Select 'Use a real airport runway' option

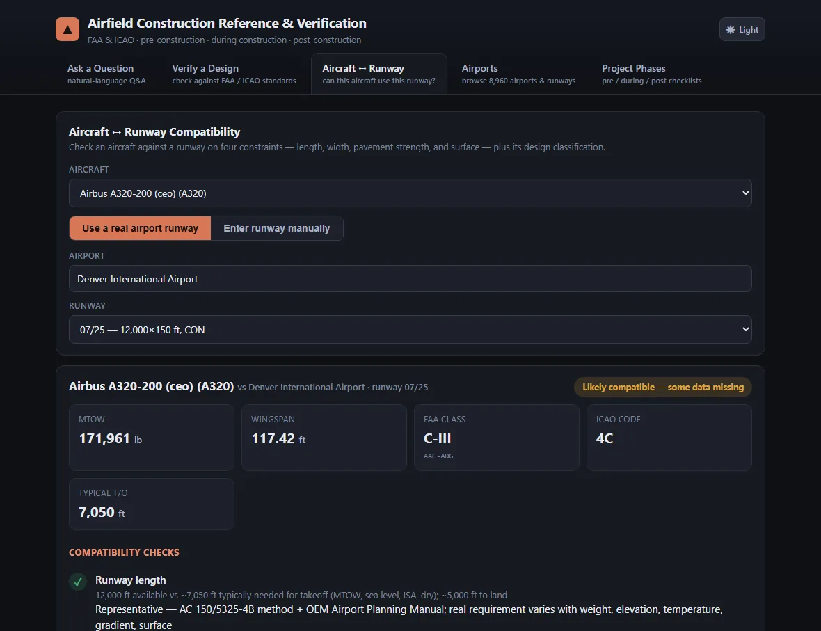tap(140, 228)
